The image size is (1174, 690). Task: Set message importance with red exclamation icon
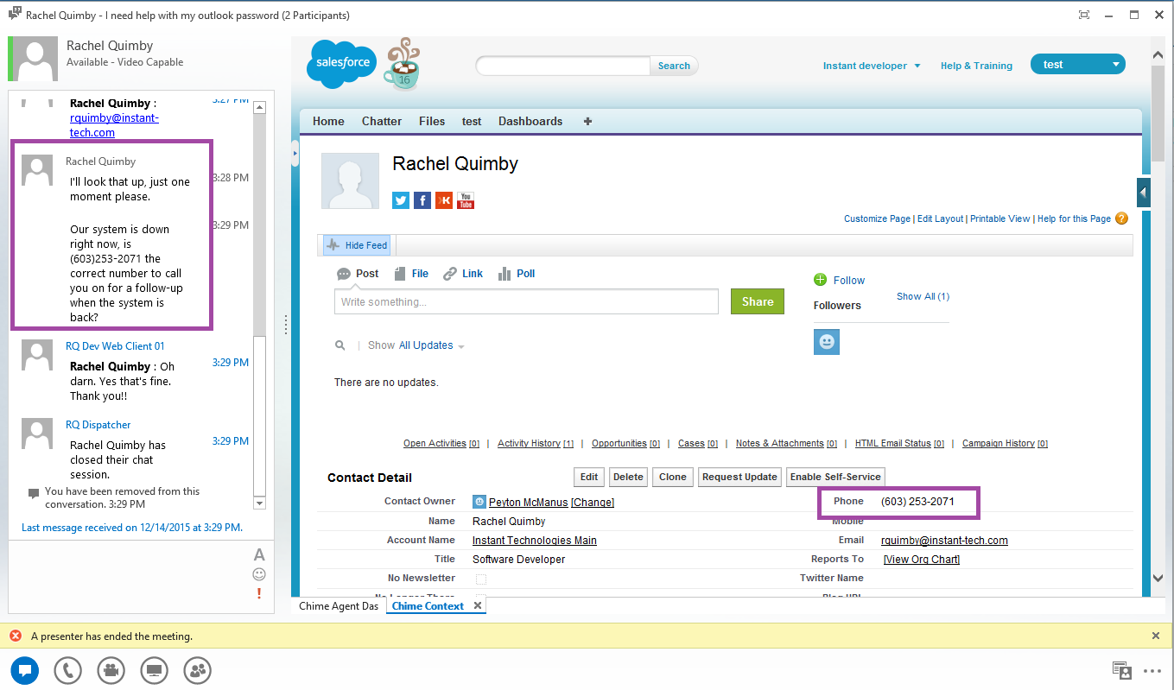(259, 593)
